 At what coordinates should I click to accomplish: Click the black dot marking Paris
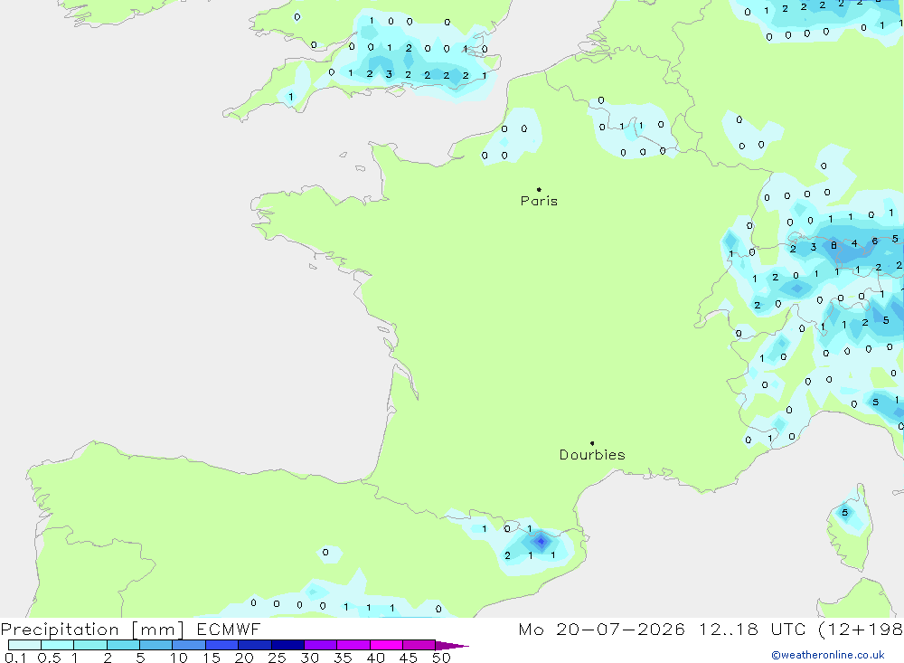539,189
